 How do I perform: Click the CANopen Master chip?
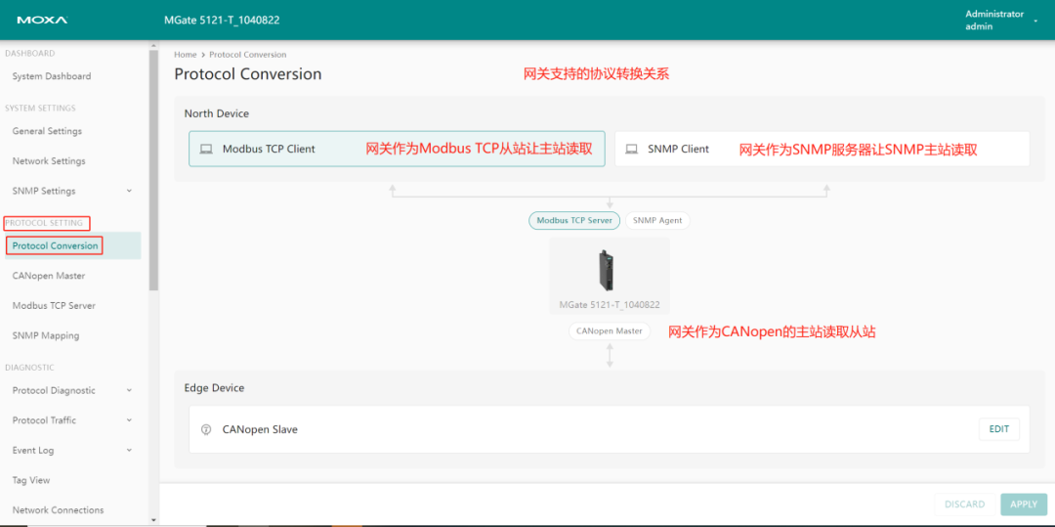pyautogui.click(x=609, y=330)
